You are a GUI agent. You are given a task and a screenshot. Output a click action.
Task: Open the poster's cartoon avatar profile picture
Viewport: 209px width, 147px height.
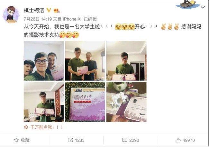[11, 14]
